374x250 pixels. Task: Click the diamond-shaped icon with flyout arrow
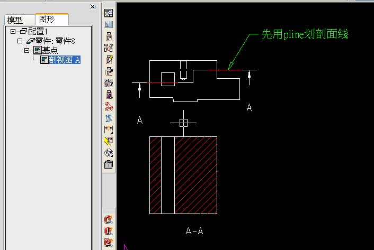(x=109, y=153)
